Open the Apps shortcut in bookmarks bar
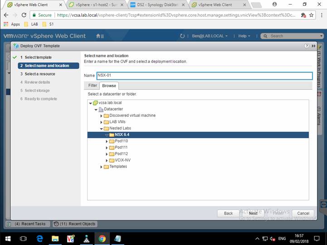This screenshot has width=327, height=245. 12,24
